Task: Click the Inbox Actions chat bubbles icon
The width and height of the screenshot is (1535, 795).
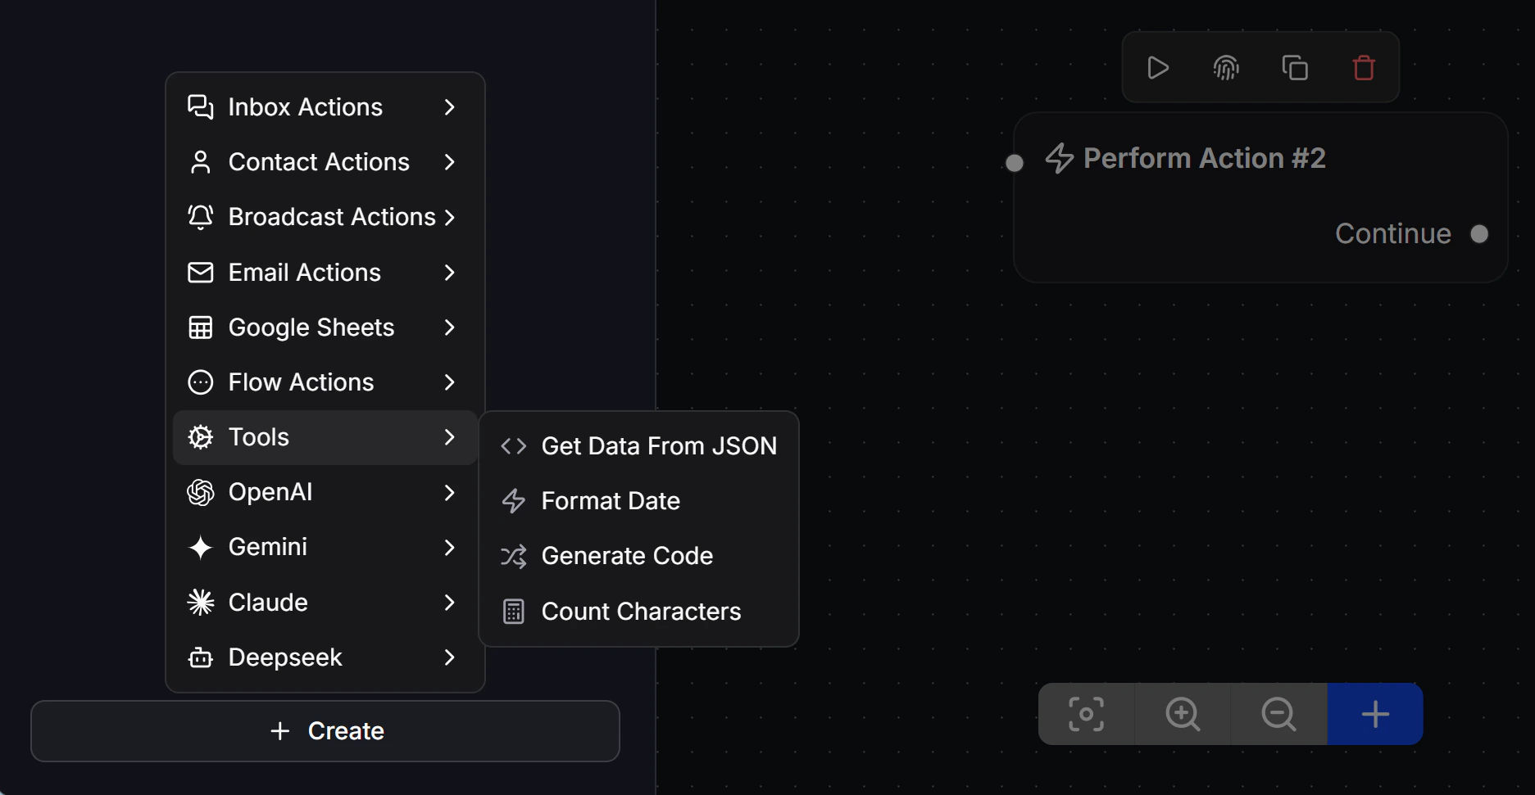Action: [200, 107]
